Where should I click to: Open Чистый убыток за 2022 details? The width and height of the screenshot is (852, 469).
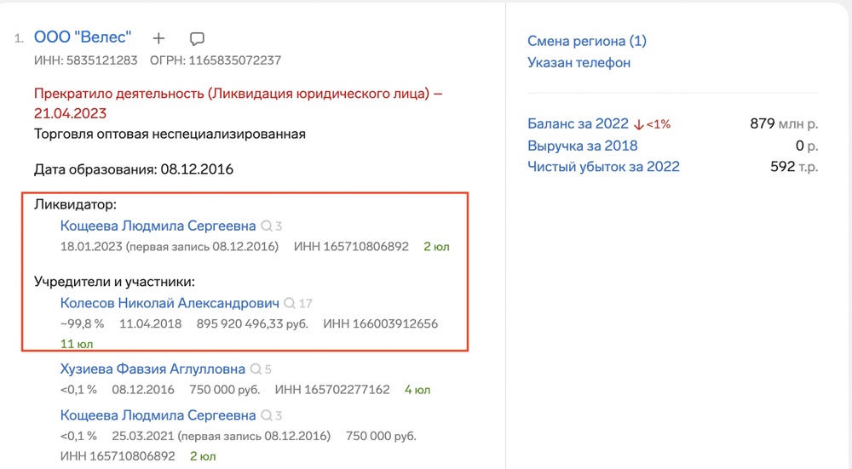point(603,167)
